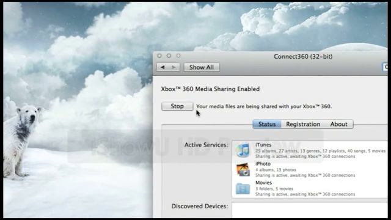
Task: Click the sharing status line under Movies
Action: coord(305,194)
